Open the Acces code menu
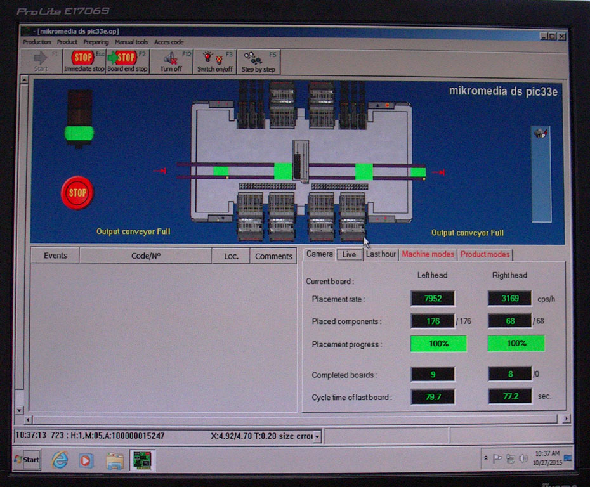Screen dimensions: 590x487 pos(169,42)
